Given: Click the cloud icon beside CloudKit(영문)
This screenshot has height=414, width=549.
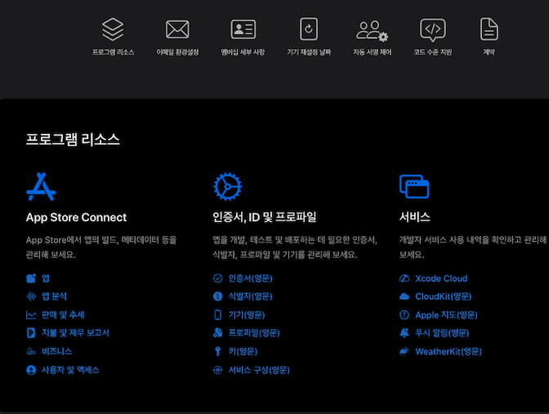Looking at the screenshot, I should 404,296.
